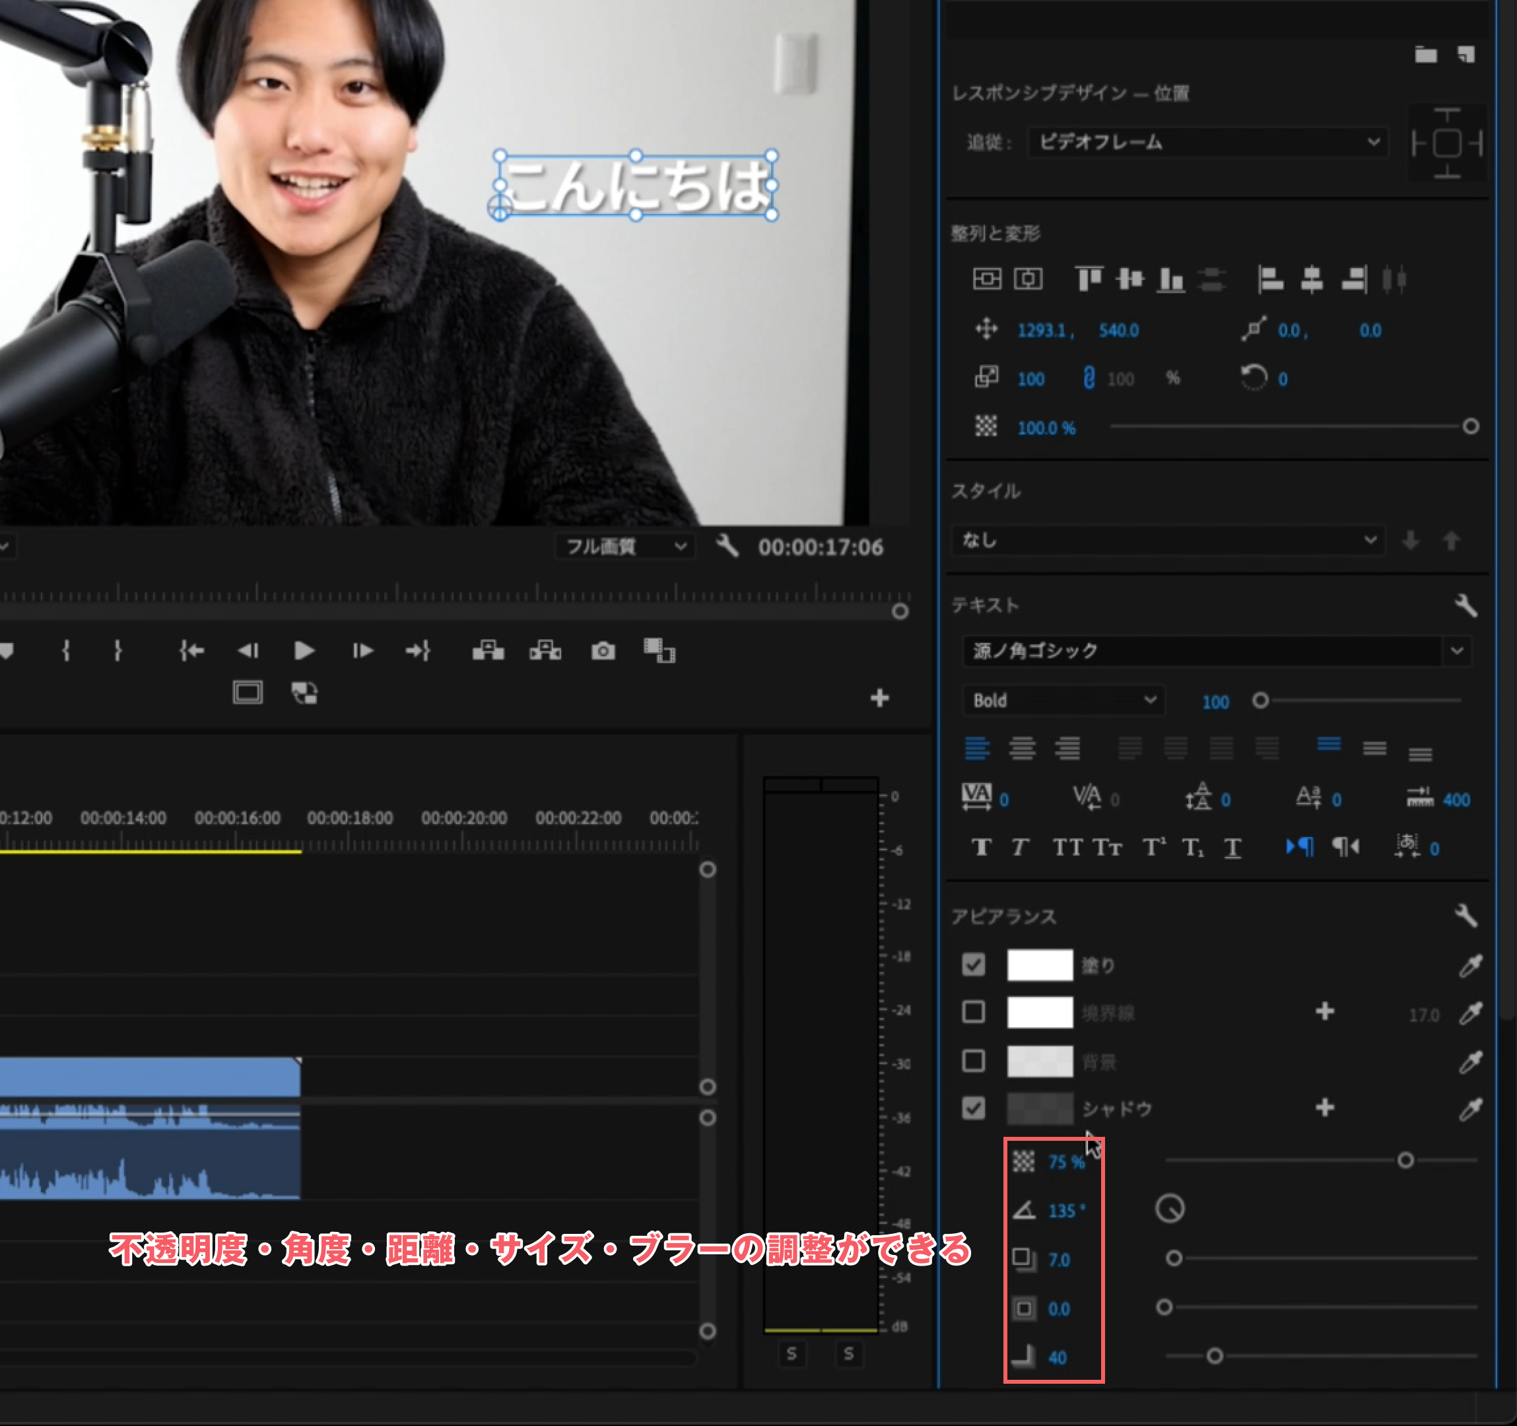The height and width of the screenshot is (1426, 1517).
Task: Click the align center horizontally icon
Action: pos(1311,279)
